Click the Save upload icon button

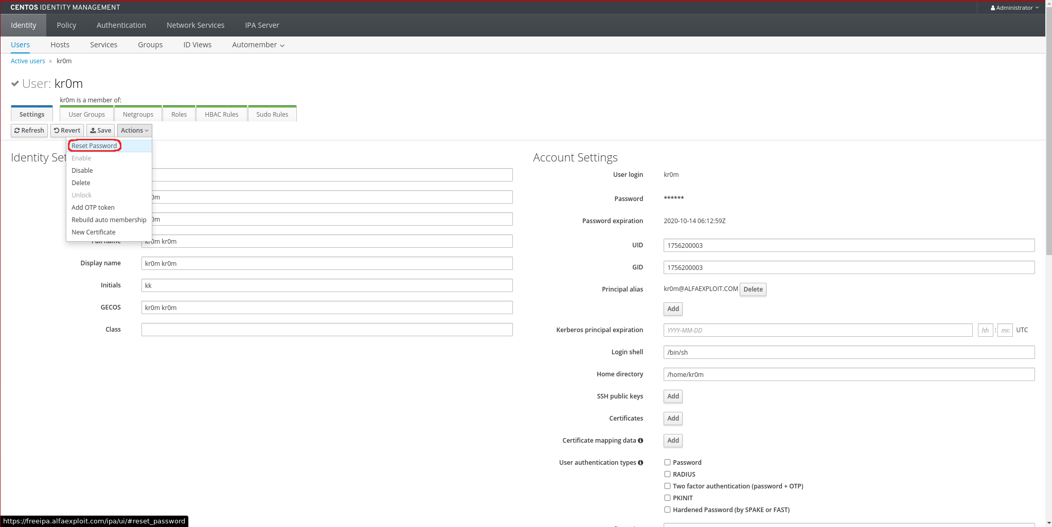(x=93, y=131)
